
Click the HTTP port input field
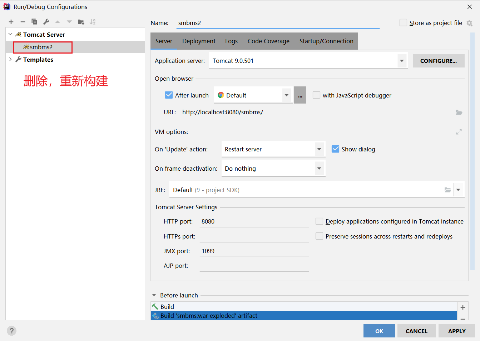tap(254, 221)
